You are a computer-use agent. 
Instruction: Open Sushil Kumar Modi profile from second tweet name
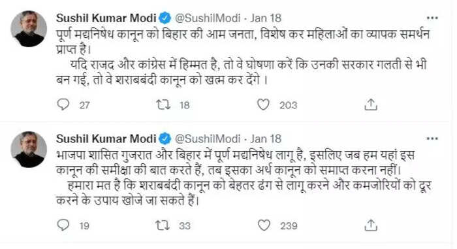tap(106, 139)
